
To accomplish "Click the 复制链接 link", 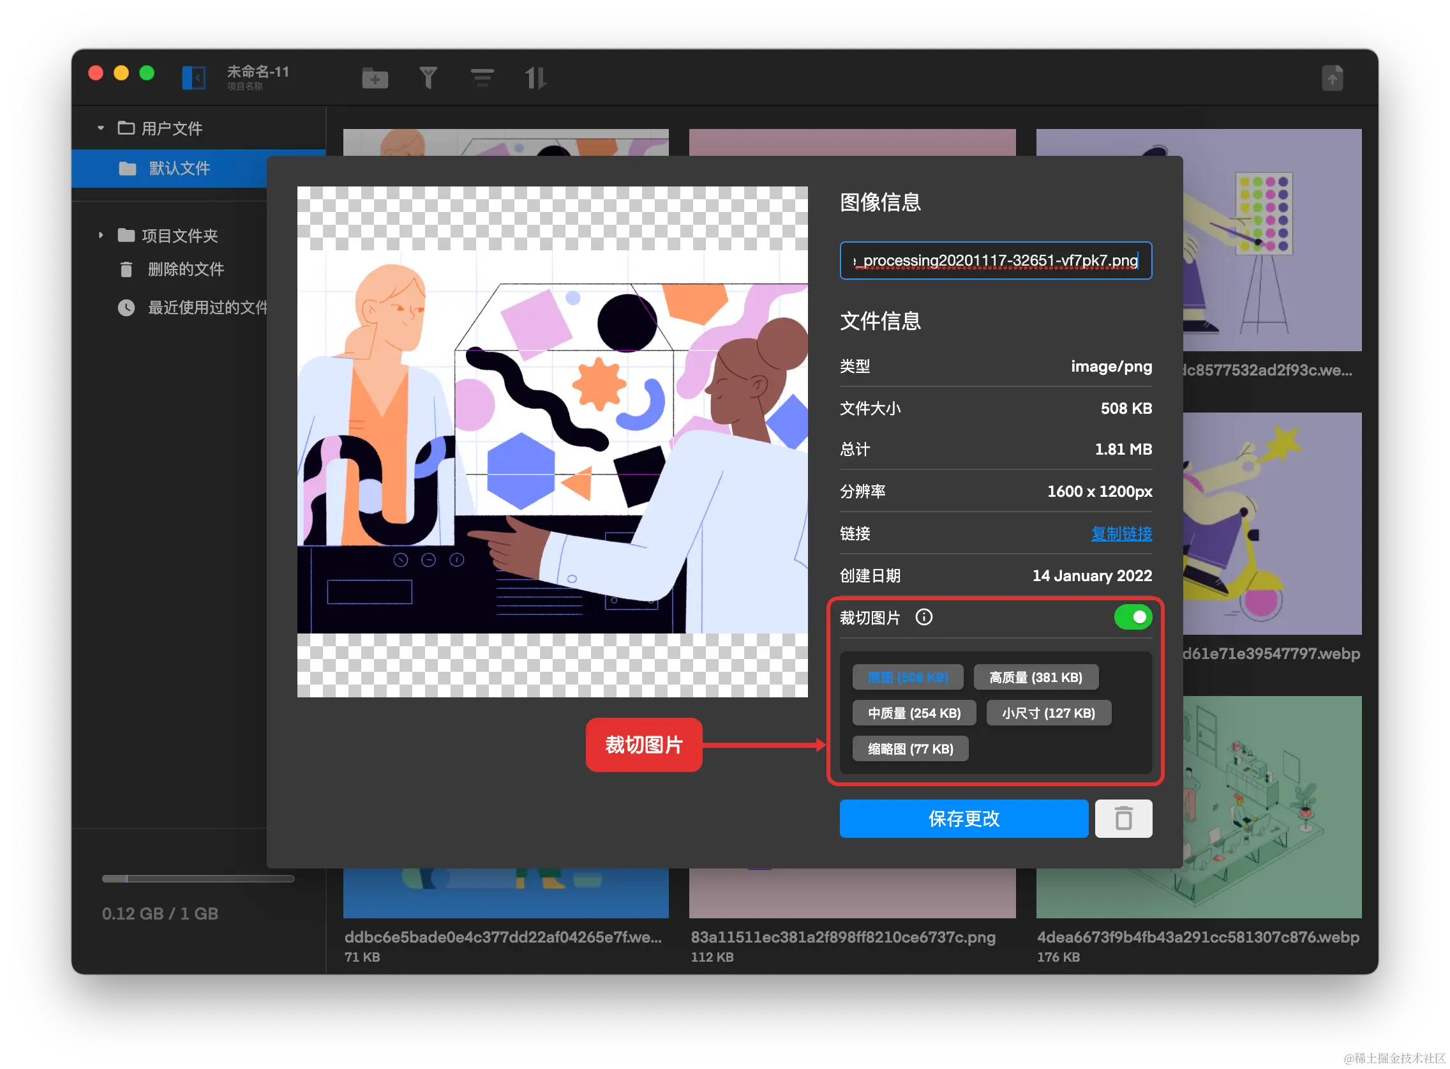I will click(1121, 534).
